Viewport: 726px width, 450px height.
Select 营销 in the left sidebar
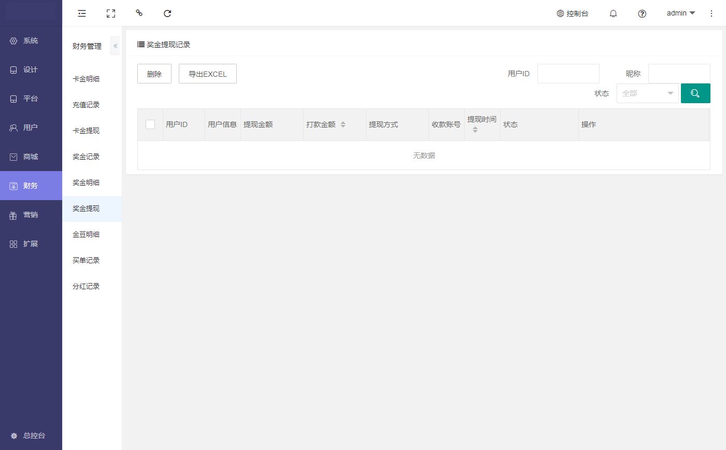(31, 215)
